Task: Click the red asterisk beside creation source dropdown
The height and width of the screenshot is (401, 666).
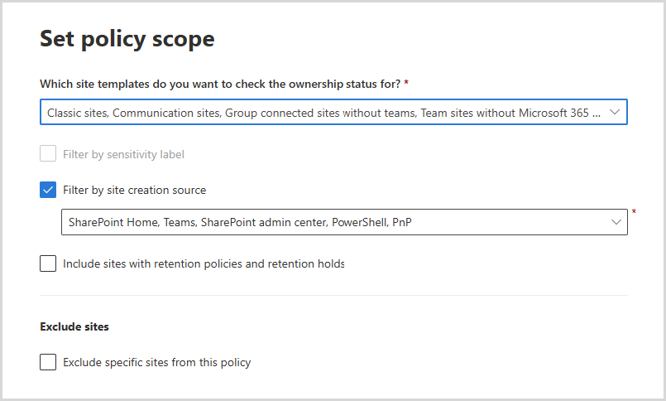Action: coord(634,213)
